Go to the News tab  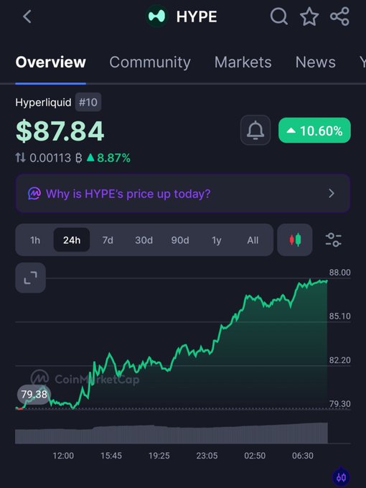[315, 62]
